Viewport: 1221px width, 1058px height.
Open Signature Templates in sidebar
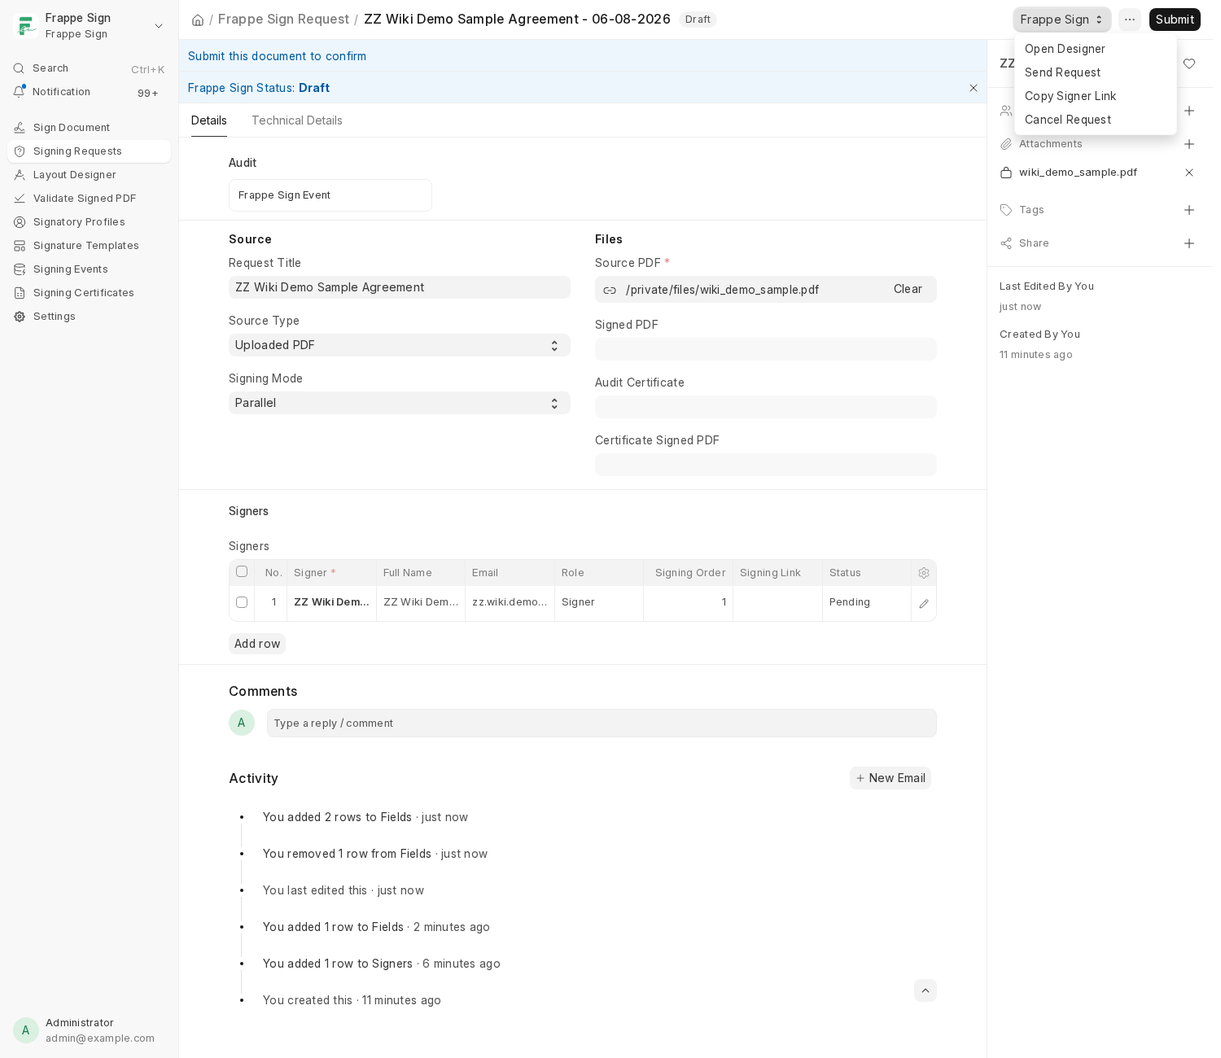tap(89, 246)
